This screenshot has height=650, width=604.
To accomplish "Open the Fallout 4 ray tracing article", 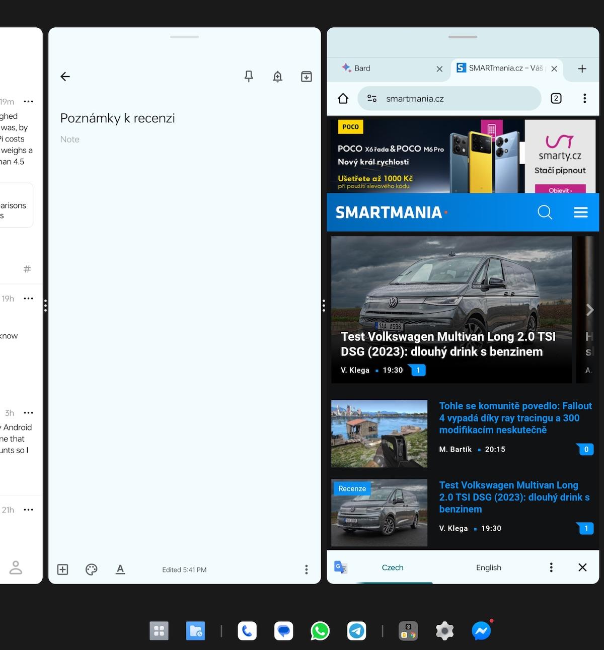I will 515,418.
